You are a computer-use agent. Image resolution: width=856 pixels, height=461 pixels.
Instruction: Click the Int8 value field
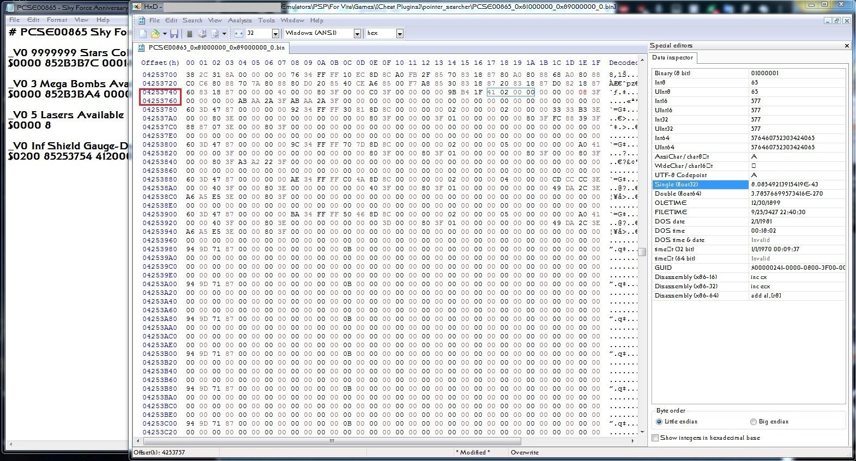coord(797,83)
